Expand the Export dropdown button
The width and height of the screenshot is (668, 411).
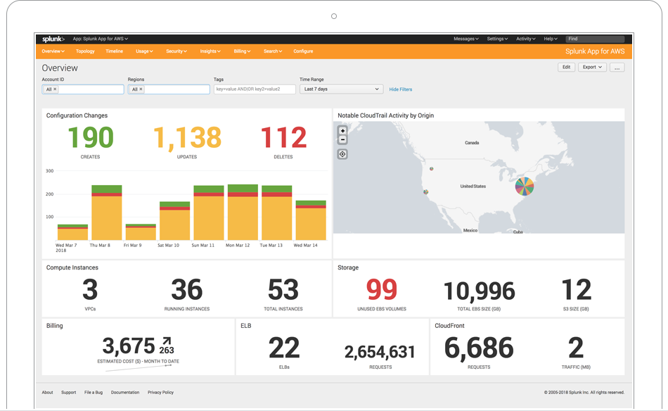click(592, 68)
